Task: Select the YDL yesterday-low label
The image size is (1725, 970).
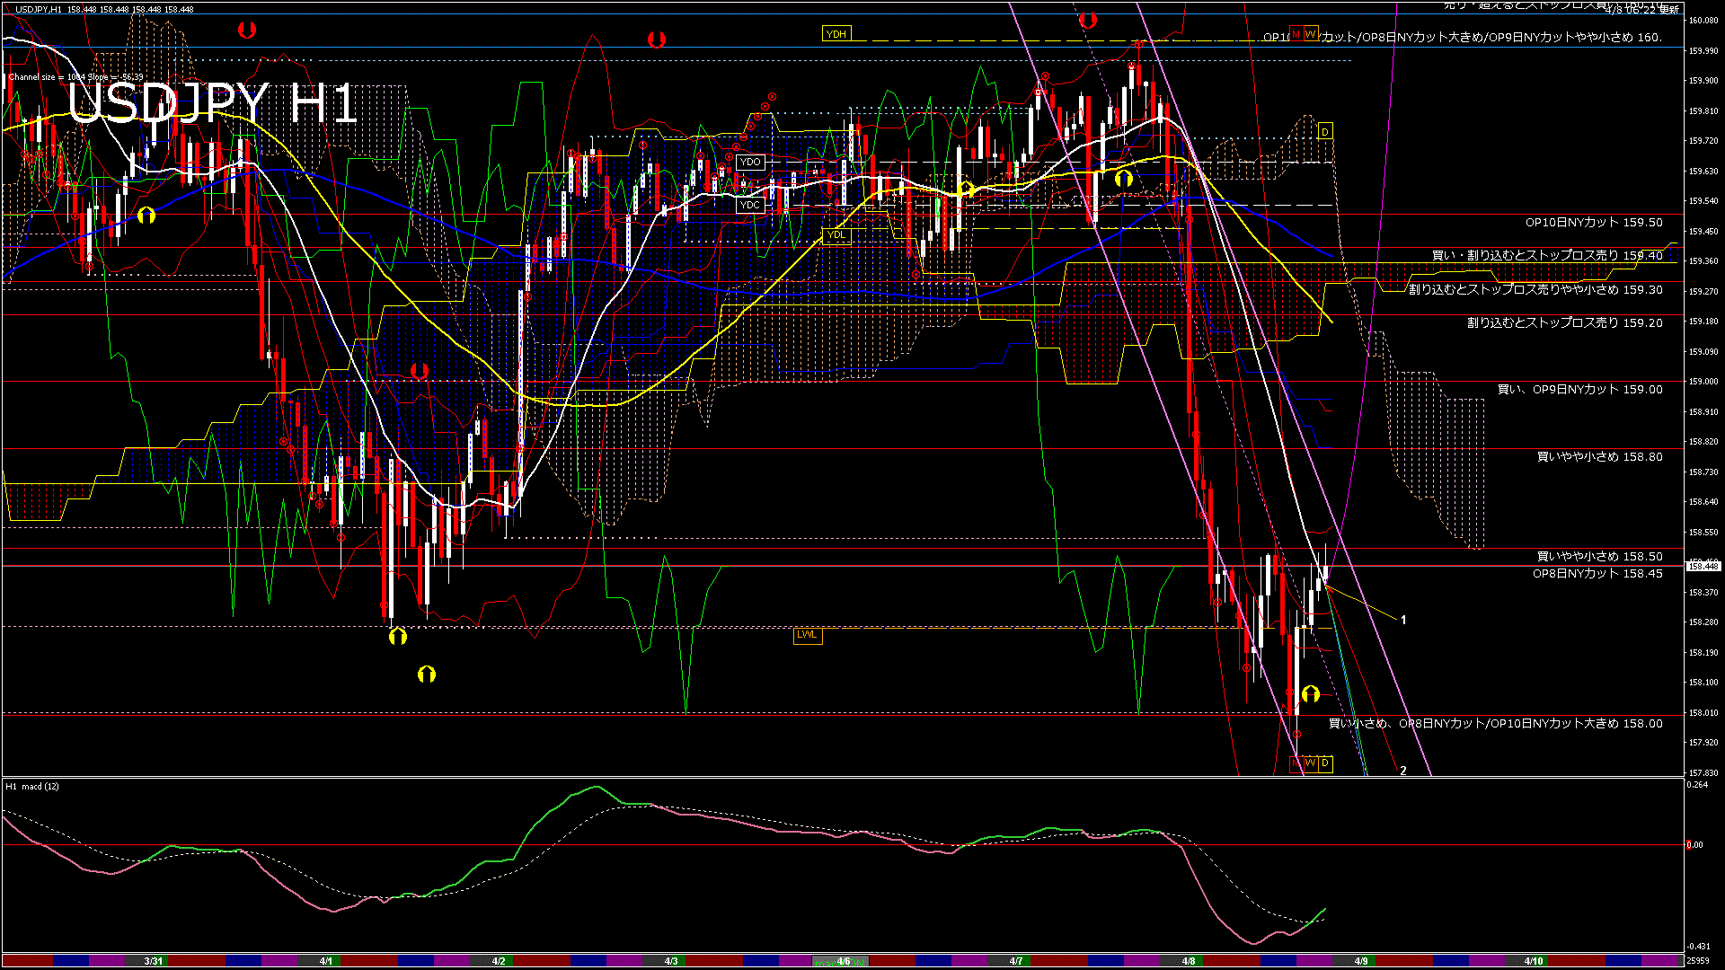Action: [836, 236]
